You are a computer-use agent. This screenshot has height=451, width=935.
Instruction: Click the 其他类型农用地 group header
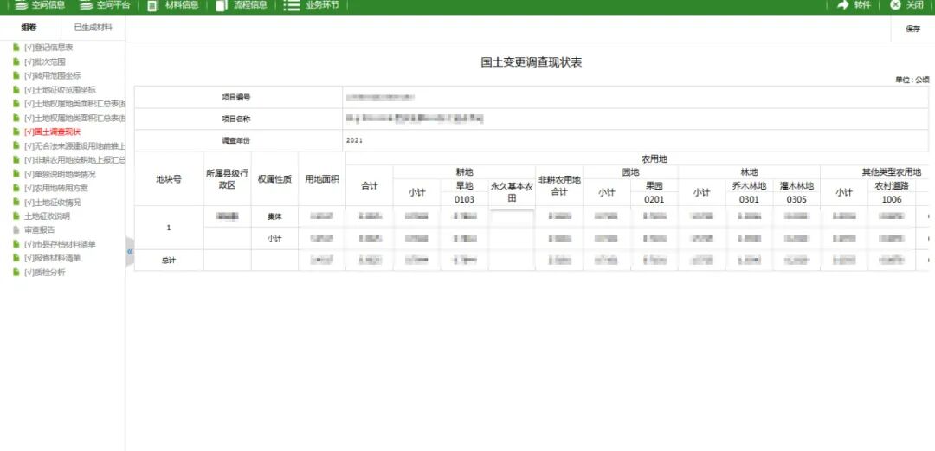[x=892, y=172]
